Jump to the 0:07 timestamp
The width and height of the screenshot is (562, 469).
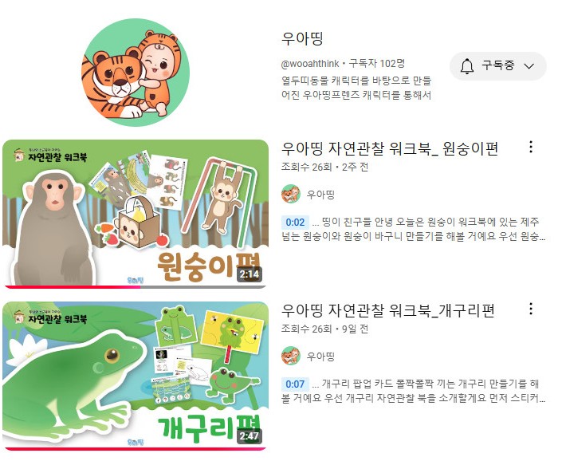pos(295,384)
